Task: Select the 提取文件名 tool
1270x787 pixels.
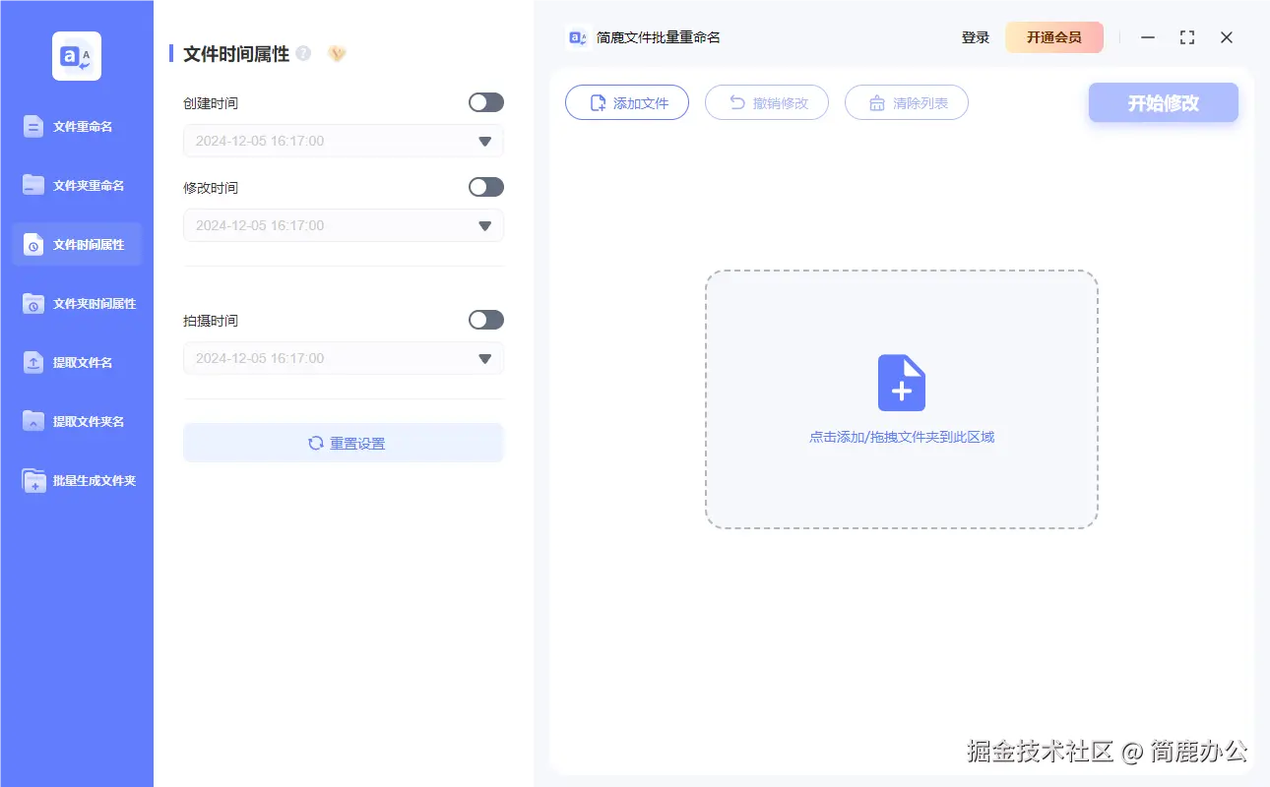Action: click(77, 362)
